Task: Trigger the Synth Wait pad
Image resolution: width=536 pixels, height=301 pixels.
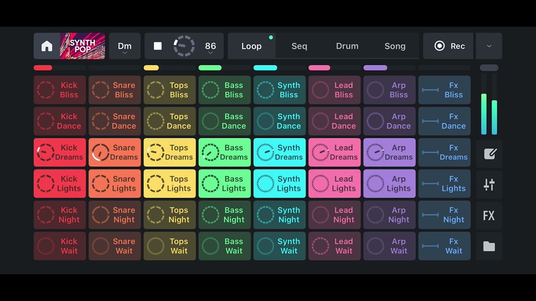Action: (279, 246)
